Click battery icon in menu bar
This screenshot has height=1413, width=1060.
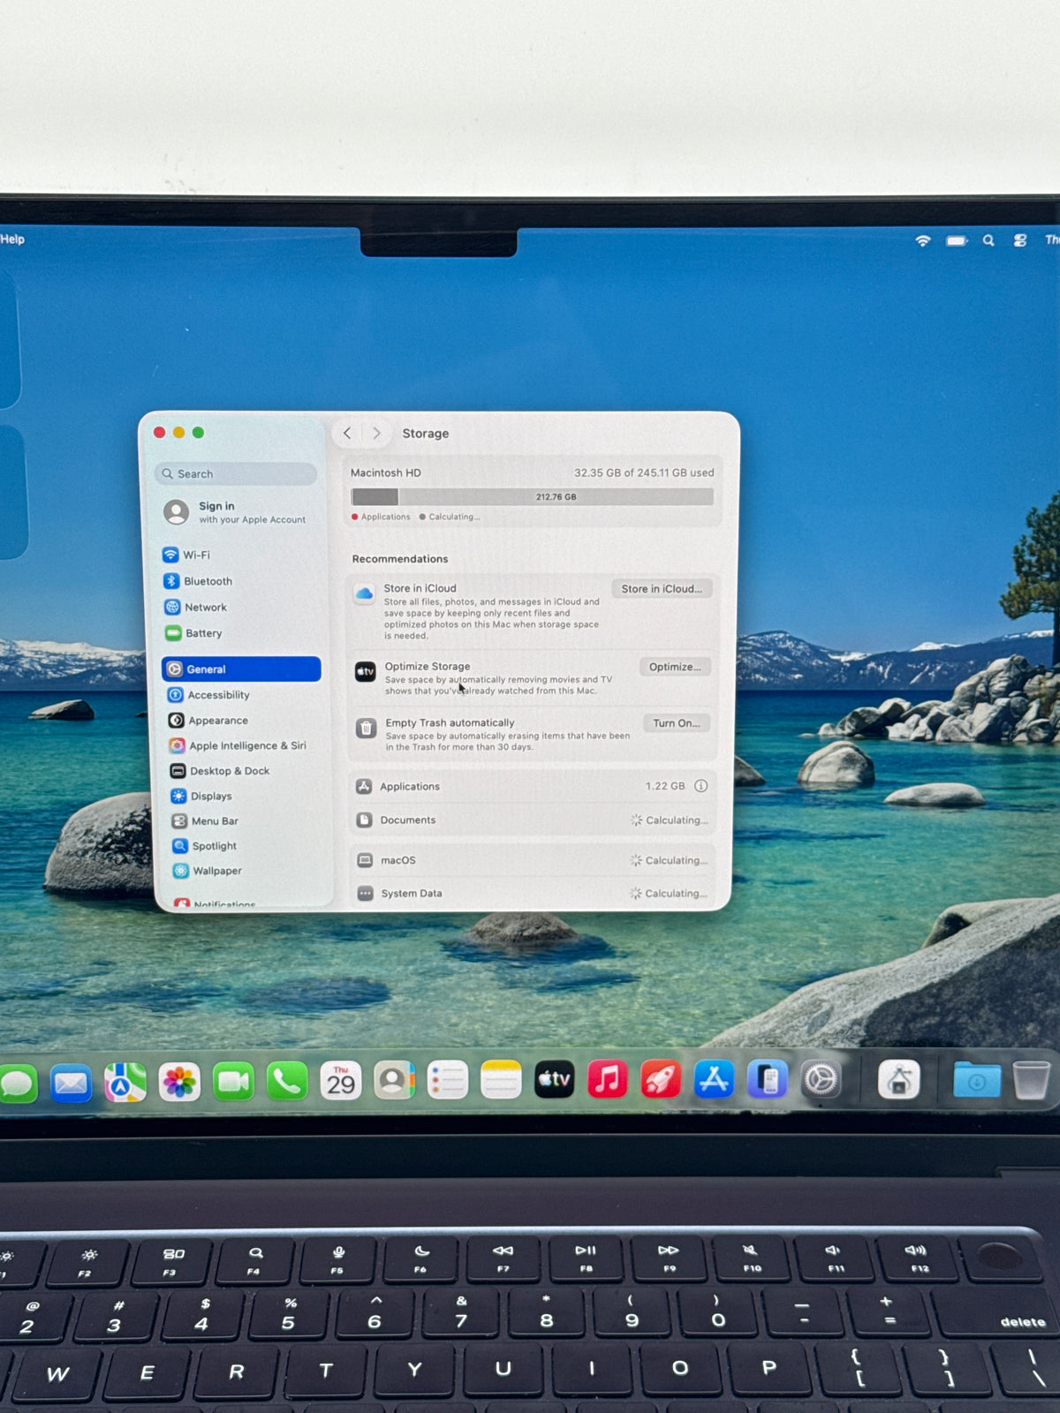957,240
